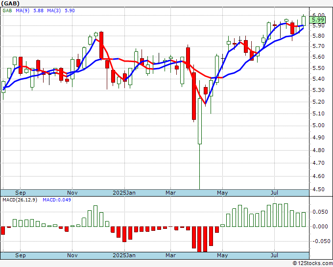This screenshot has width=333, height=267.
Task: Click the 5.60 price axis label
Action: click(319, 57)
